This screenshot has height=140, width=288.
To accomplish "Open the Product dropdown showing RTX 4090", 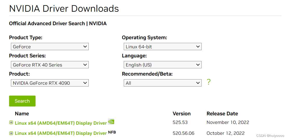I will (x=50, y=83).
